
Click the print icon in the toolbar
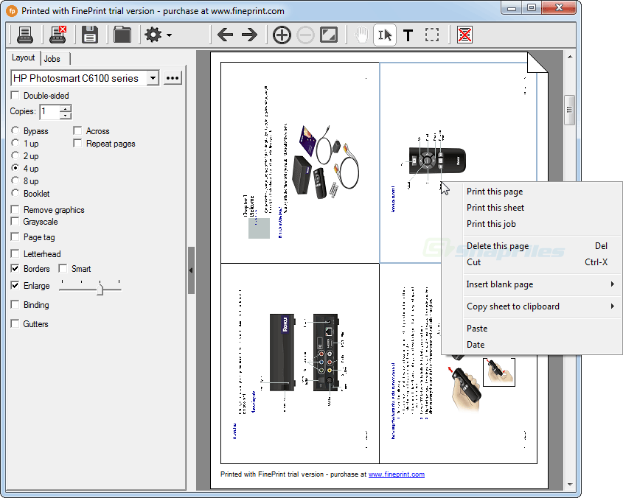pos(25,35)
